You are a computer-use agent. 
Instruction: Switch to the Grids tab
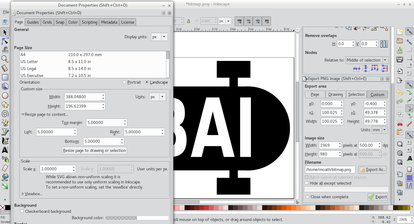(47, 22)
